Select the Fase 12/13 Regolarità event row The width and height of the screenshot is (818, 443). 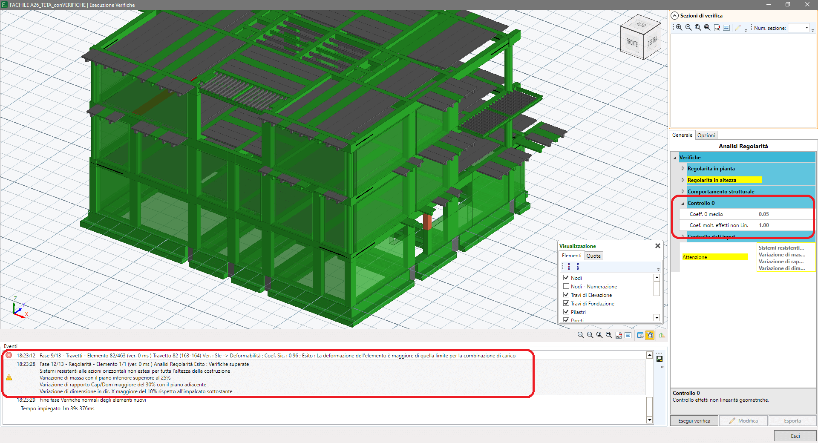tap(325, 378)
